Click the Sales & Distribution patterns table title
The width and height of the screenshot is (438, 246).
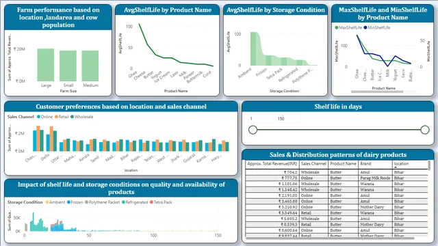coord(338,155)
